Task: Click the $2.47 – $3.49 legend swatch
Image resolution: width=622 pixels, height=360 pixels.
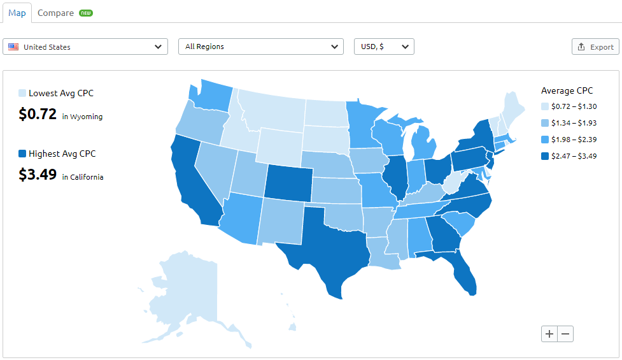Action: coord(544,156)
